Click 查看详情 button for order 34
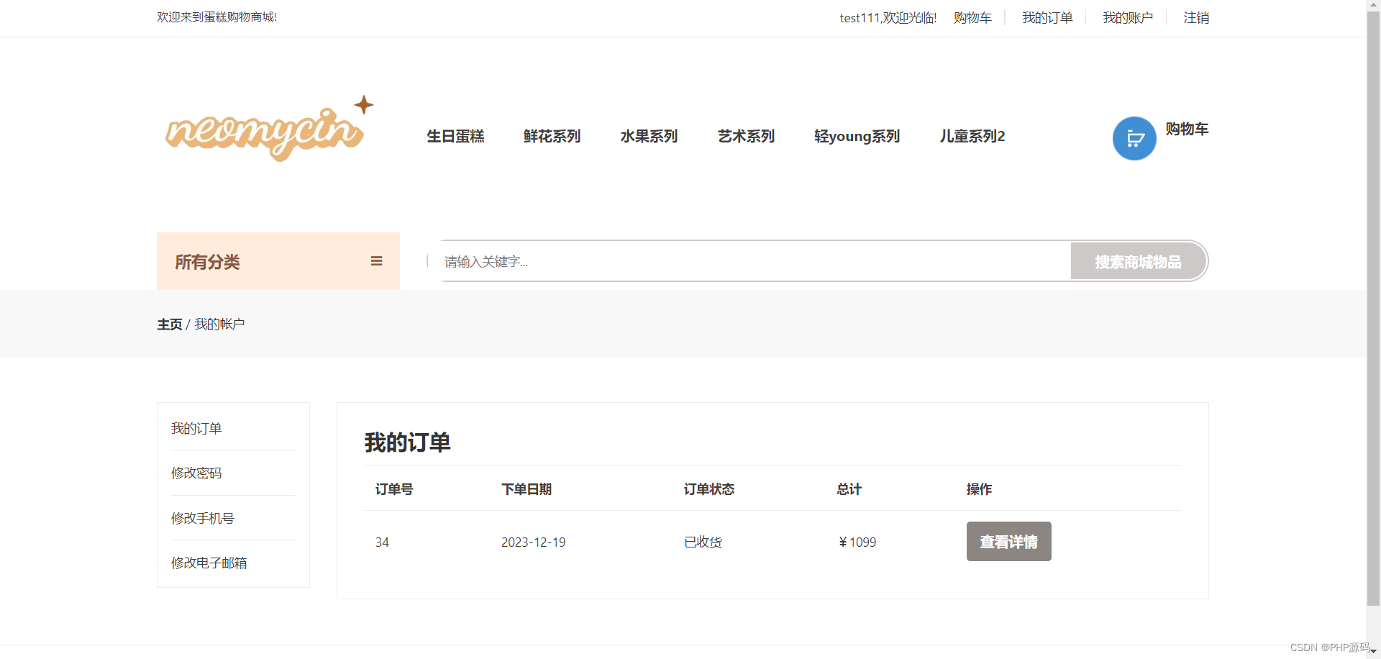 pos(1008,541)
